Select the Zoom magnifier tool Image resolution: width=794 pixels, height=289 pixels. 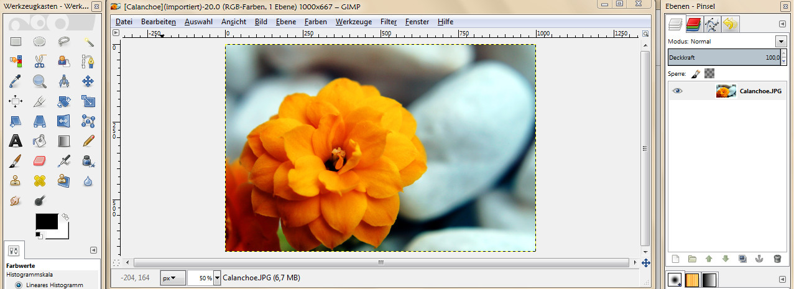40,81
